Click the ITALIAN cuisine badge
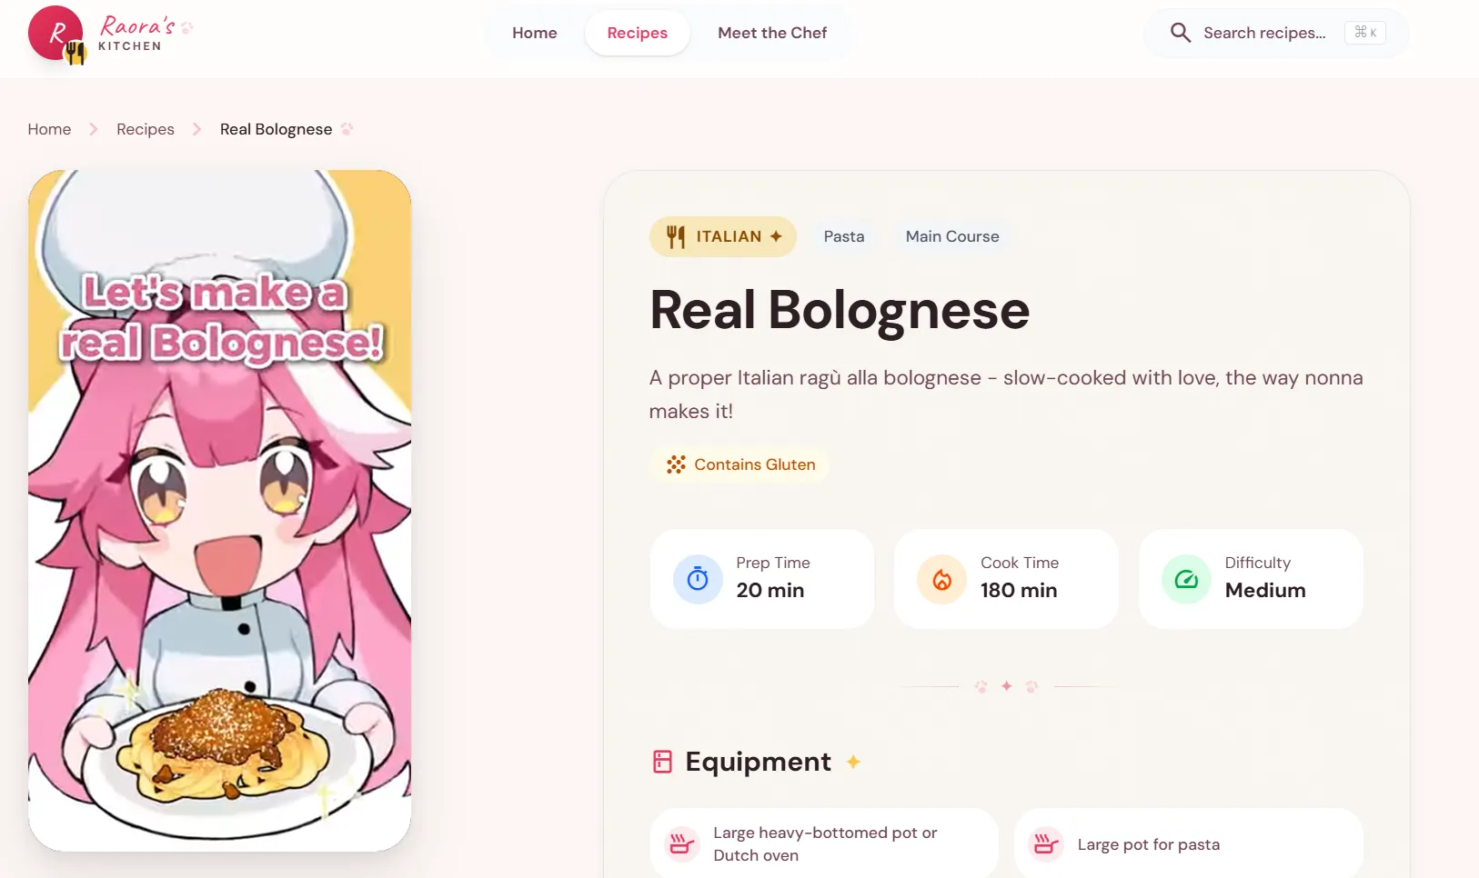This screenshot has height=878, width=1479. click(723, 236)
